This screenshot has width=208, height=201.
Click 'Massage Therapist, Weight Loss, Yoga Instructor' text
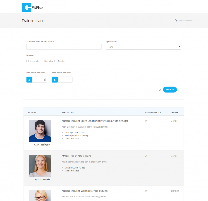[x=85, y=191]
